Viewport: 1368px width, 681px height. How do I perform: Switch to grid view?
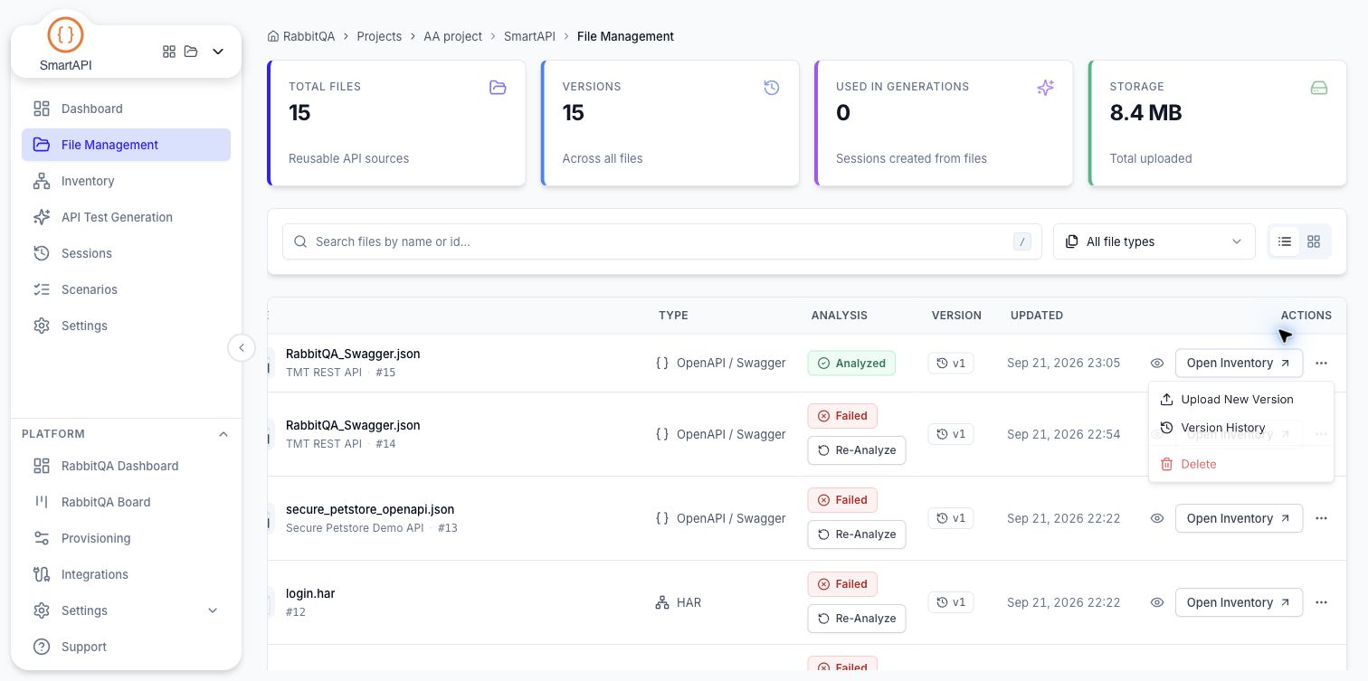(1314, 241)
